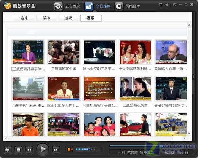Click the playback progress bar
Image resolution: width=198 pixels, height=158 pixels.
coord(152,146)
